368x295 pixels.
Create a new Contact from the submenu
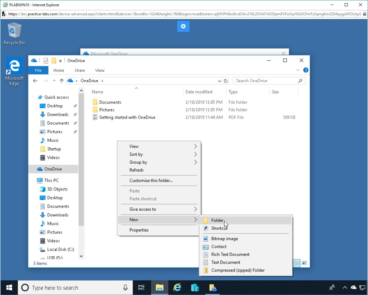click(246, 246)
